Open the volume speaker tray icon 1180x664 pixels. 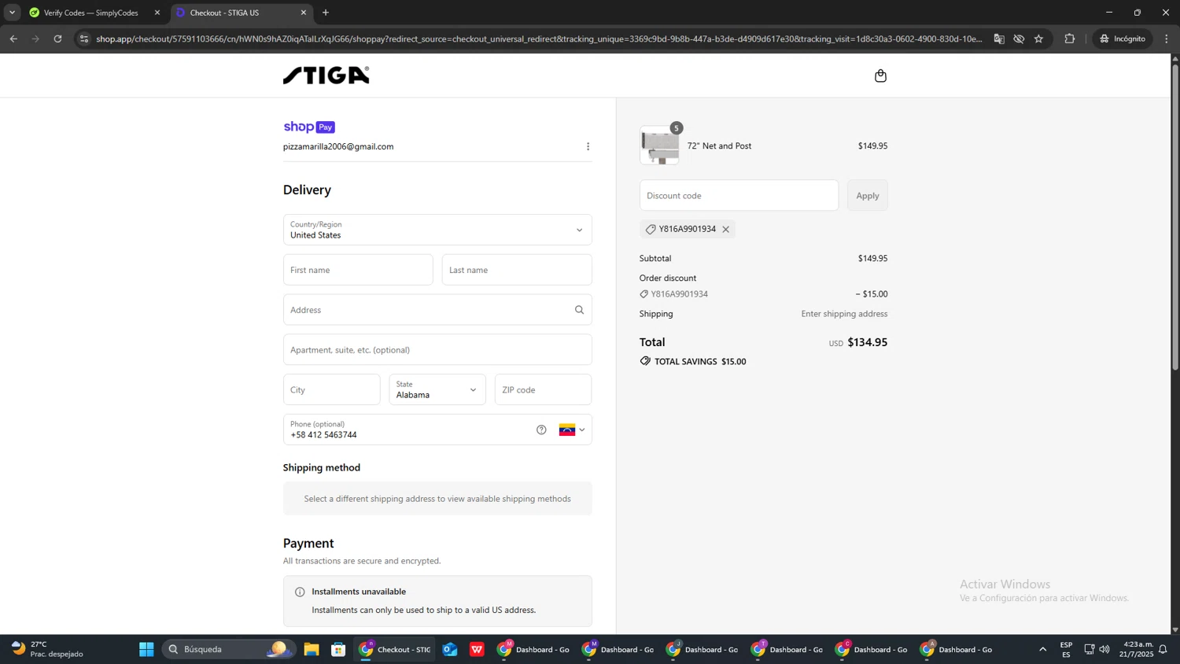click(x=1104, y=649)
